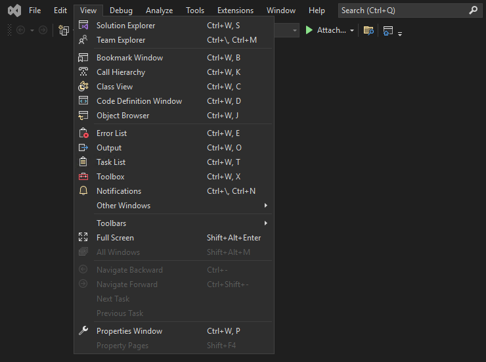Screen dimensions: 486x362
Task: Click the Notifications bell icon
Action: click(83, 191)
